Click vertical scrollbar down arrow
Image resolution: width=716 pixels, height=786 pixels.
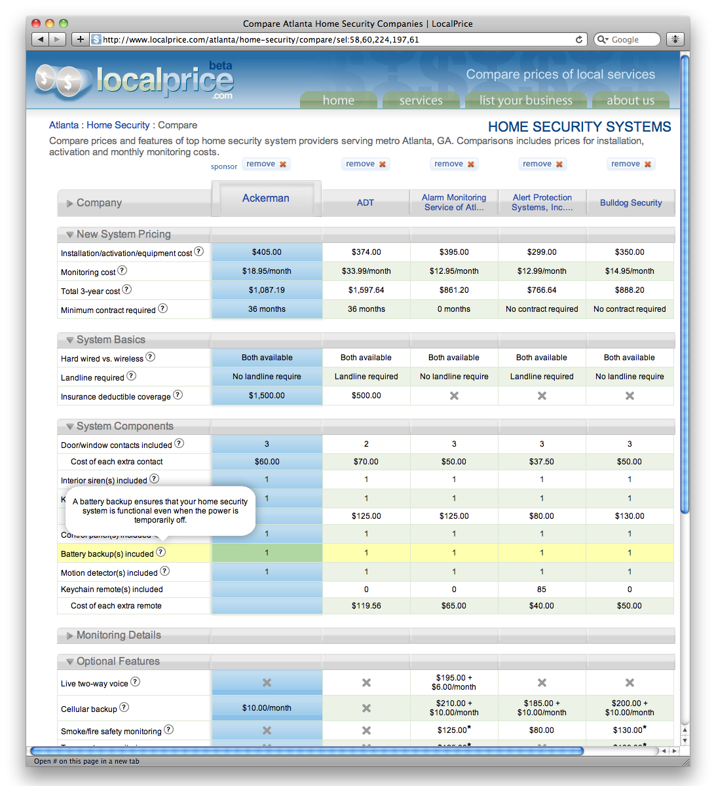point(685,741)
